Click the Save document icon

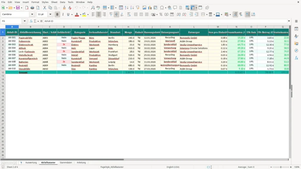point(18,8)
